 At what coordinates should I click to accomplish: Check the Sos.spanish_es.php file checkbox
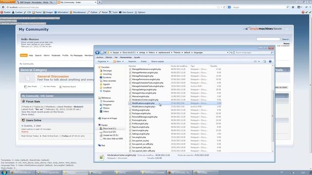click(x=130, y=140)
